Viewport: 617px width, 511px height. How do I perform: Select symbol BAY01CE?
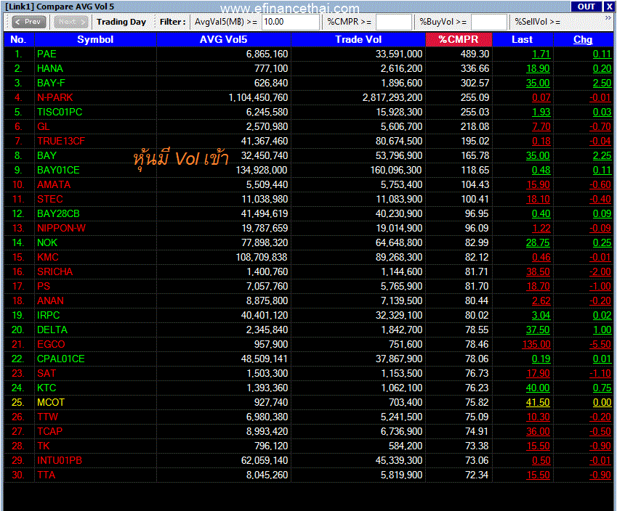click(x=58, y=170)
